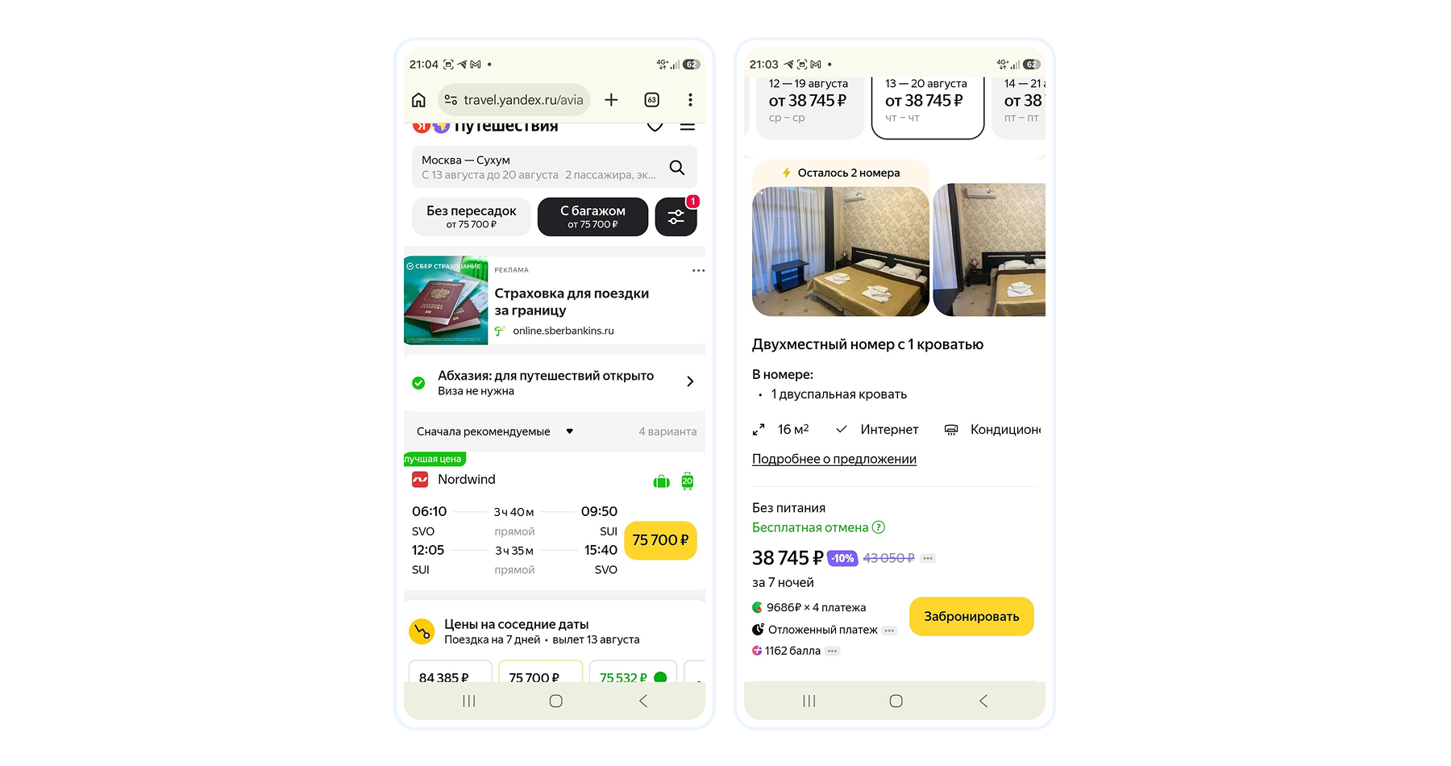Open hamburger menu in Путешествия header
This screenshot has width=1451, height=766.
coord(688,127)
